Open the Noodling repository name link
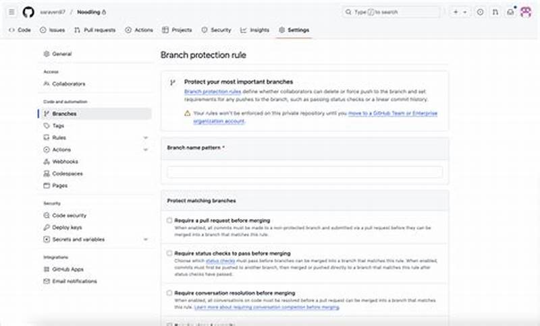Screen dimensions: 540x326 (88, 12)
